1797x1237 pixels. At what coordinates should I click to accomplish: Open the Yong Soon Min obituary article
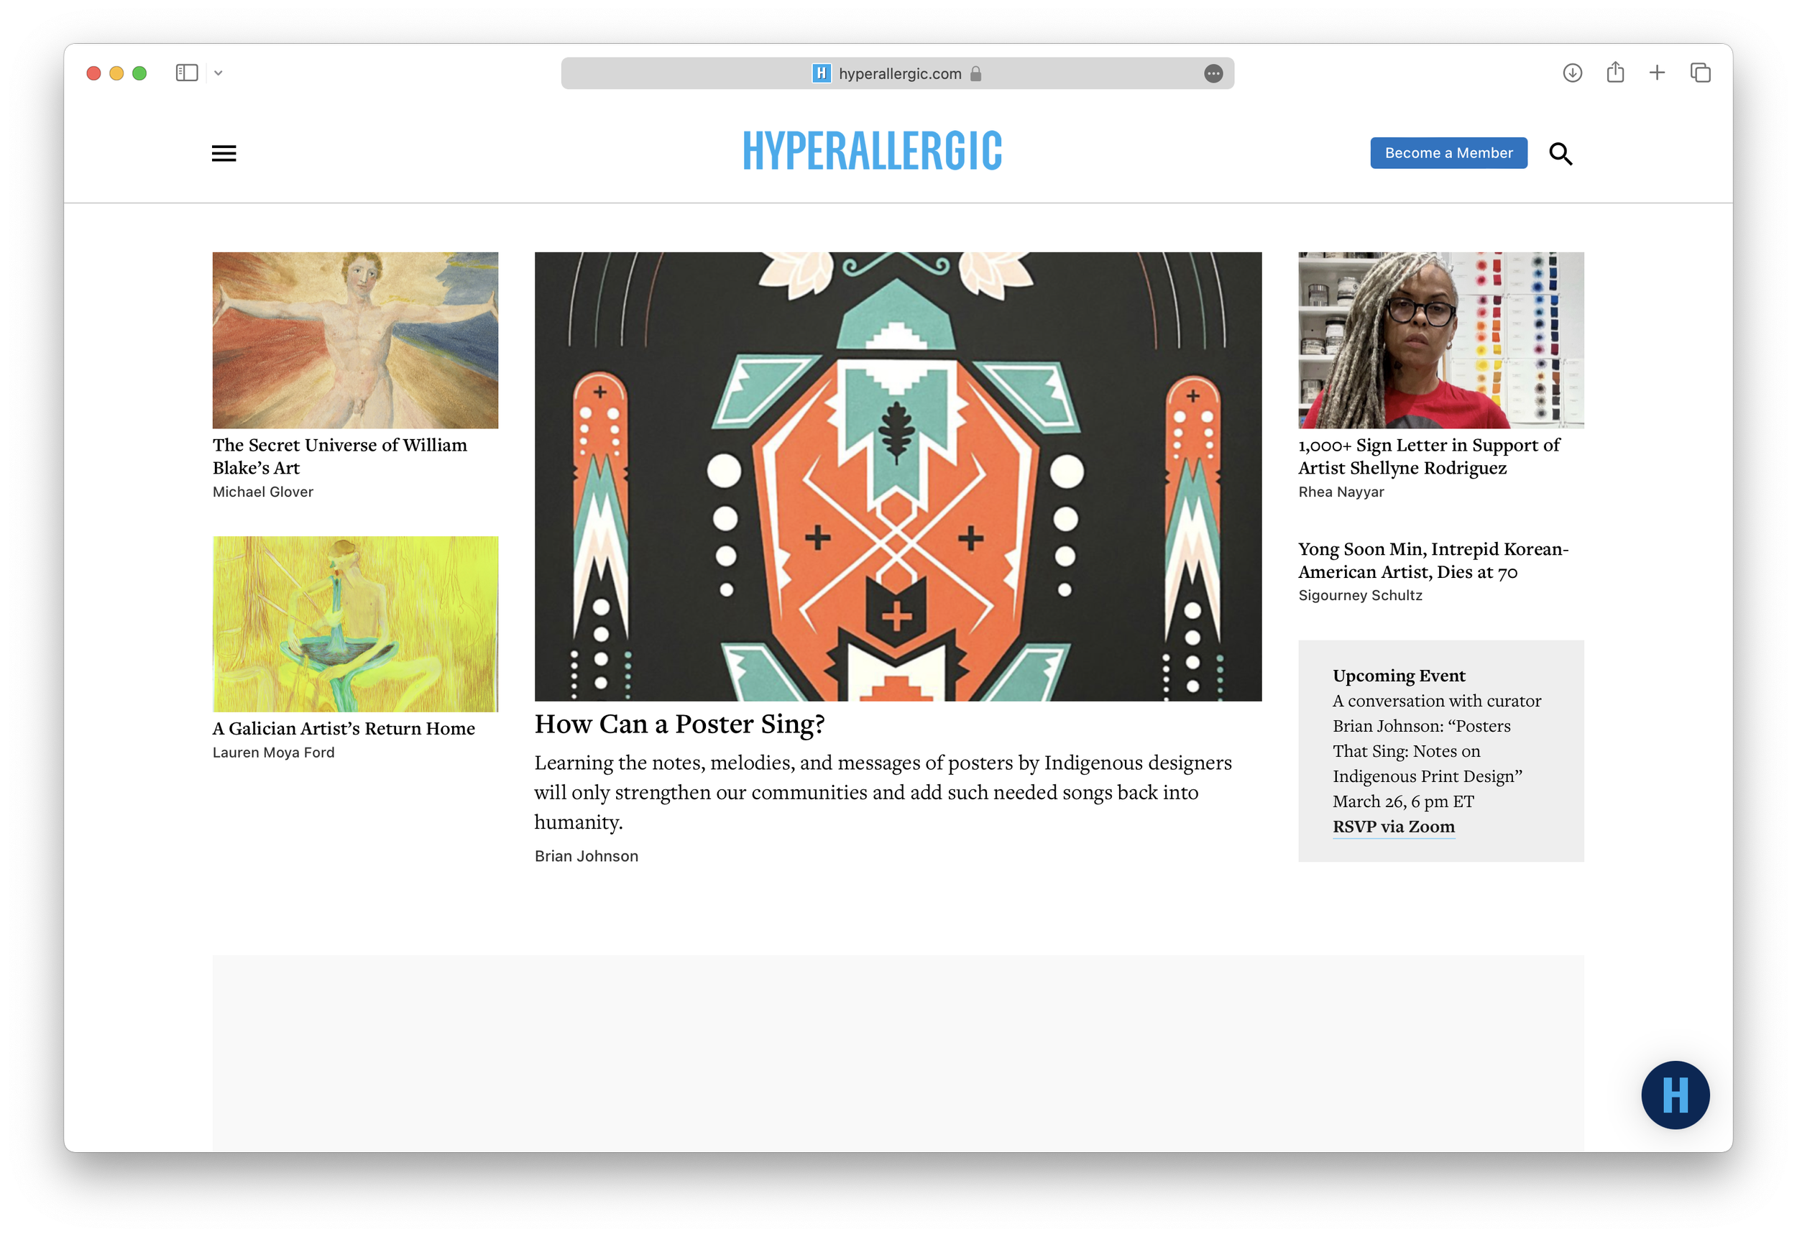tap(1433, 560)
